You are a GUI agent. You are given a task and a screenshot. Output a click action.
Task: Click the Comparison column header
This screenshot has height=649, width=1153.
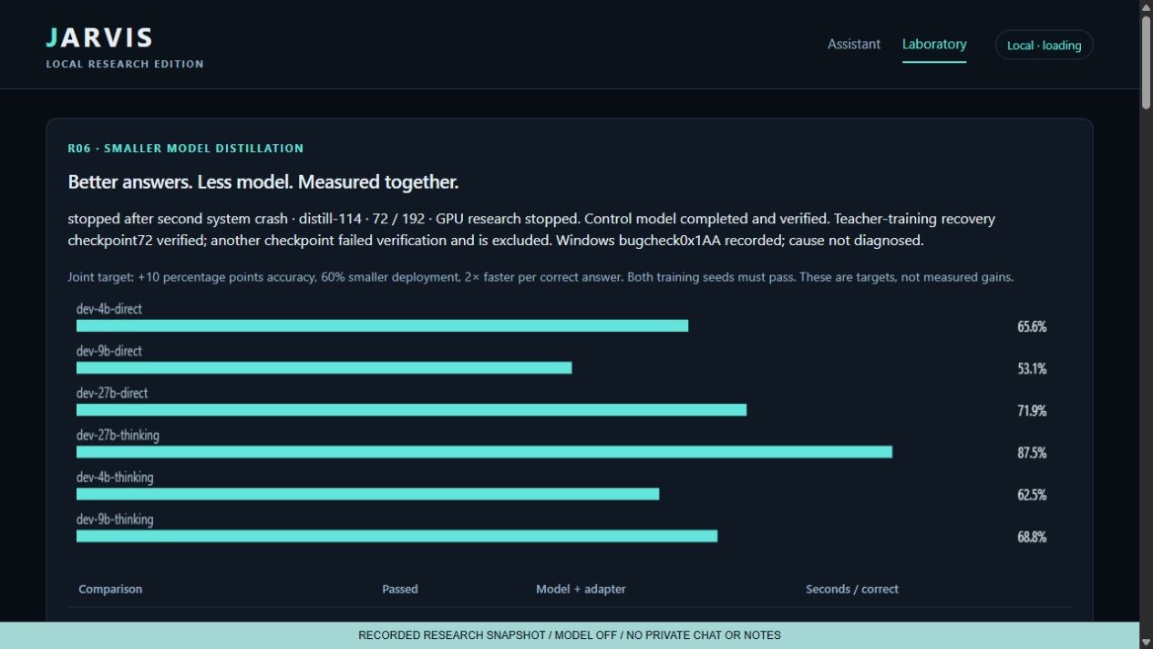(110, 589)
